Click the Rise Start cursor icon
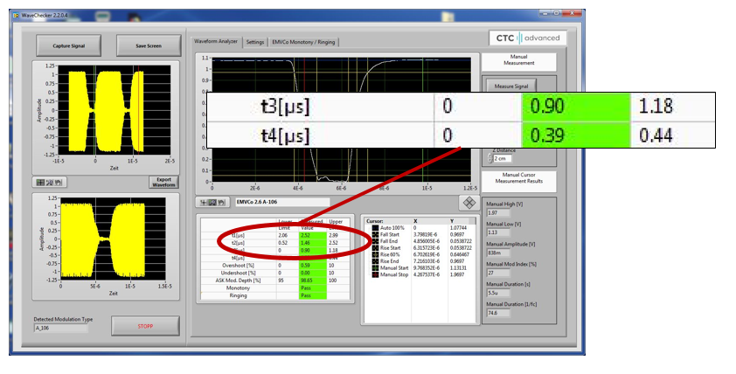 375,248
